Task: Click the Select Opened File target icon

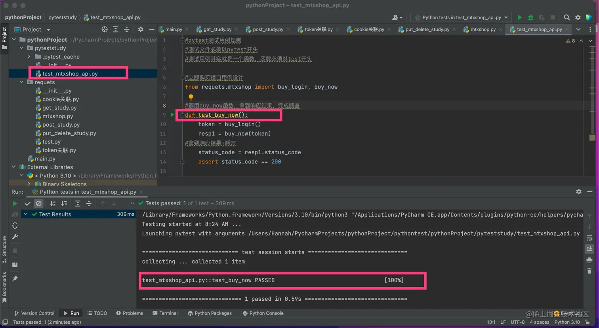Action: click(105, 29)
